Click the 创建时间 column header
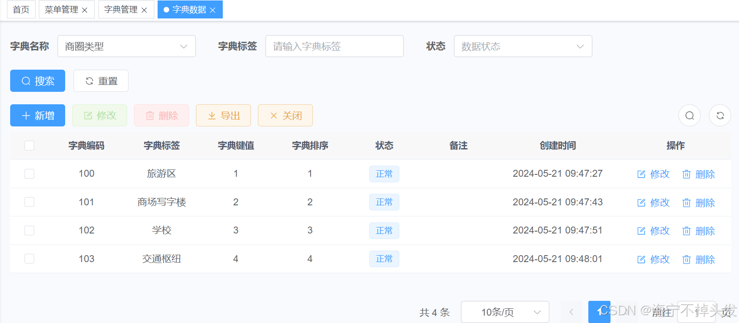Image resolution: width=739 pixels, height=323 pixels. click(x=558, y=146)
